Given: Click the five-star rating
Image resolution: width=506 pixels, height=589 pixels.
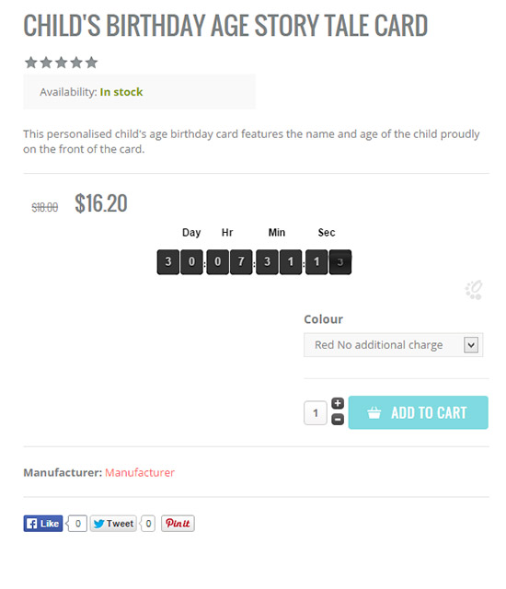Looking at the screenshot, I should click(61, 63).
